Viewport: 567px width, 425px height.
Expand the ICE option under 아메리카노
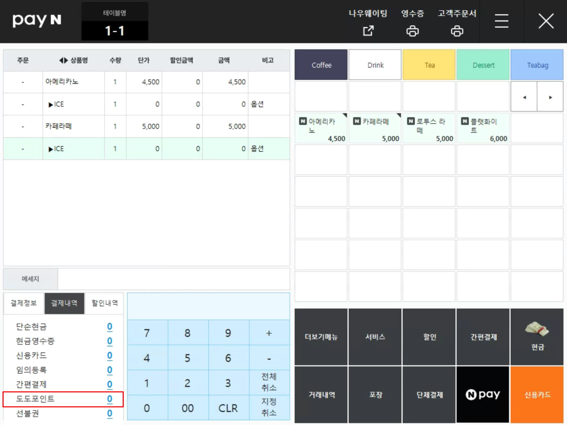(x=51, y=105)
